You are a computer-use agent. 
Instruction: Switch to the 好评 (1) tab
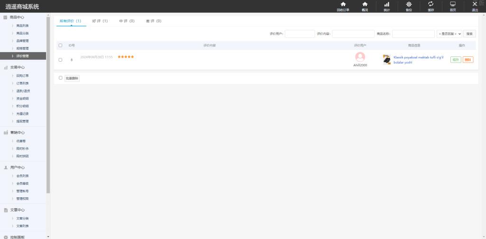(x=100, y=21)
